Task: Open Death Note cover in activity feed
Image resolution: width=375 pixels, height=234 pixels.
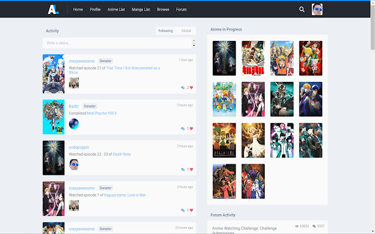Action: click(53, 158)
